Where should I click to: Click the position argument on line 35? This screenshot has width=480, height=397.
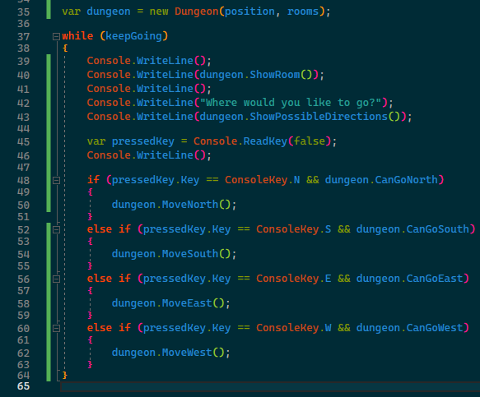(x=249, y=12)
